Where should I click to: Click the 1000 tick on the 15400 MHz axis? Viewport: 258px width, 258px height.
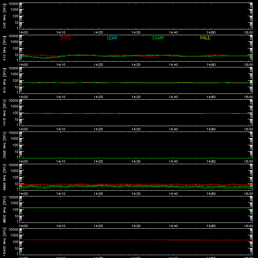[15, 235]
